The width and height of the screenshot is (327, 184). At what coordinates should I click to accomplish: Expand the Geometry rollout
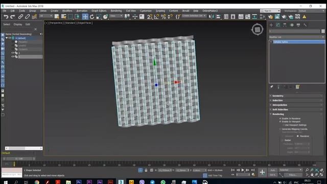pyautogui.click(x=296, y=96)
